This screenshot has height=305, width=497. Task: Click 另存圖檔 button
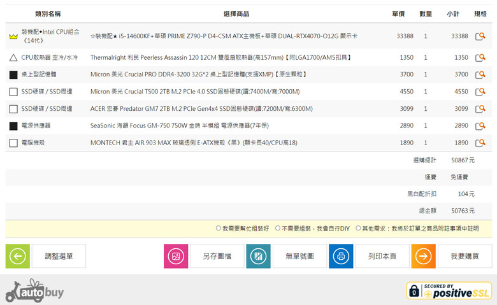[217, 256]
